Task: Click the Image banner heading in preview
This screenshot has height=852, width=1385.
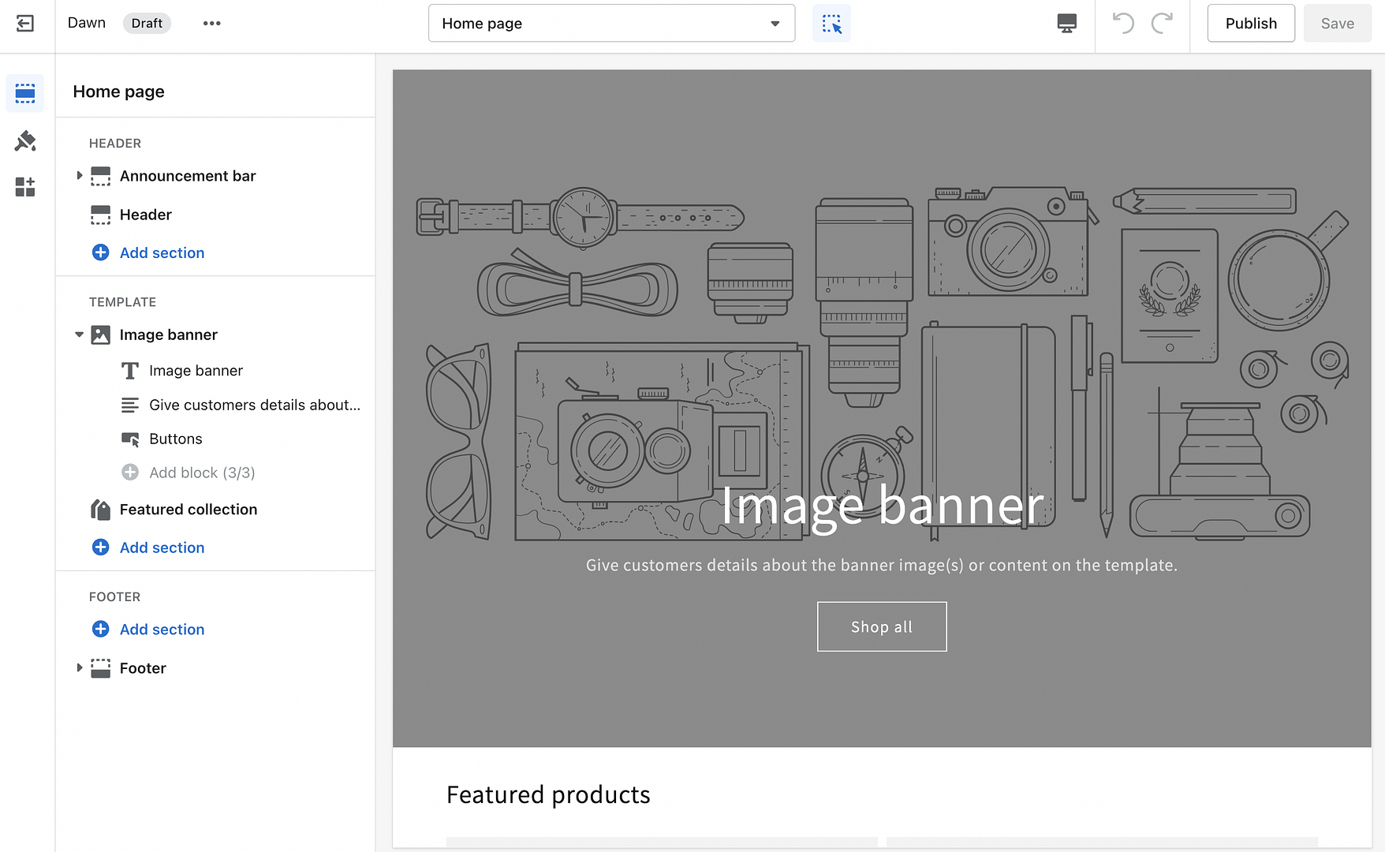Action: click(x=882, y=506)
